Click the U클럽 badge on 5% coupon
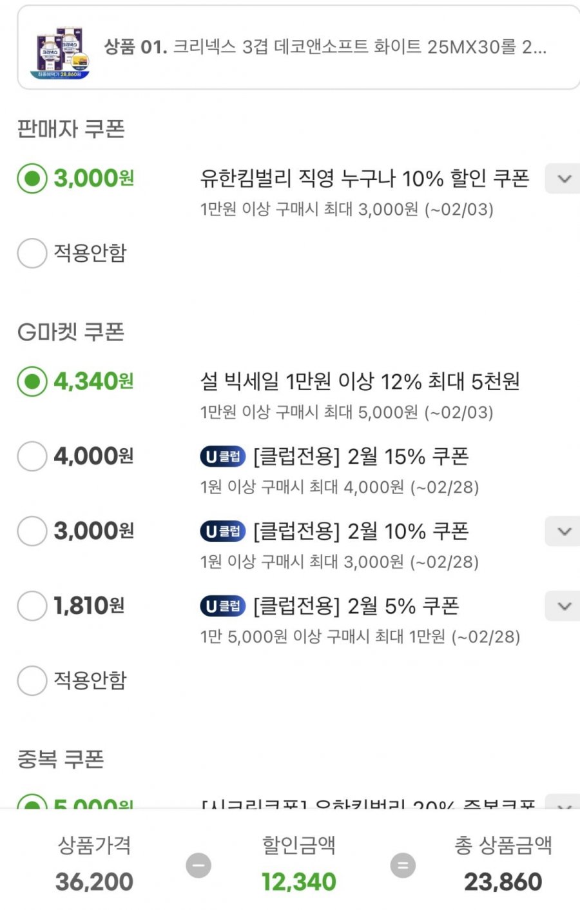The image size is (580, 910). [x=222, y=606]
